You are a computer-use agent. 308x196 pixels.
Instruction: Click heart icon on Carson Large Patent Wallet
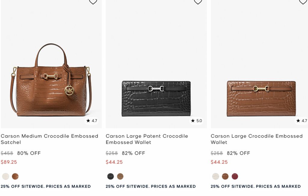(x=198, y=2)
